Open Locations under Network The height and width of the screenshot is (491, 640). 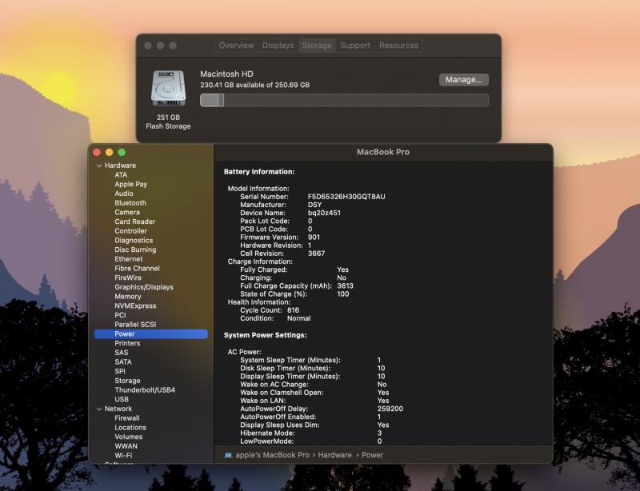coord(130,428)
